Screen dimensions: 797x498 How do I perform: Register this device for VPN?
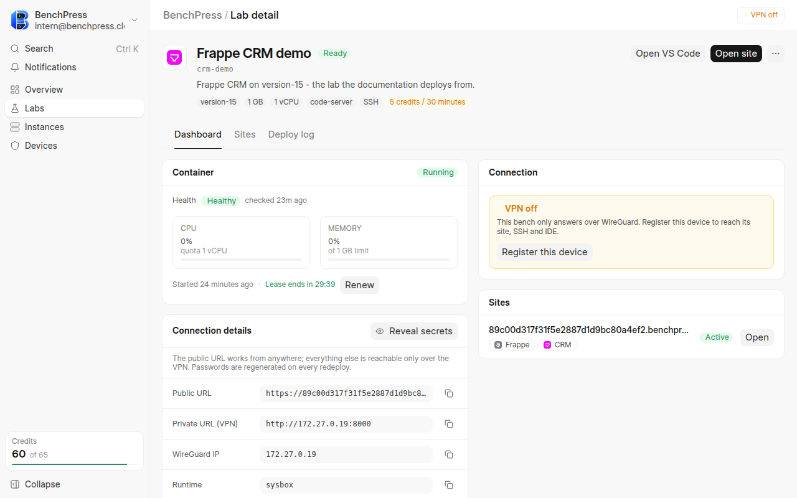click(x=545, y=252)
